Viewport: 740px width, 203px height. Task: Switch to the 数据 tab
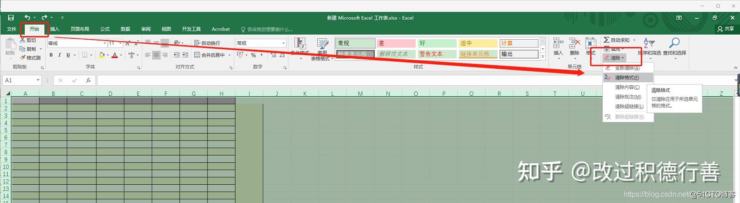click(x=126, y=29)
